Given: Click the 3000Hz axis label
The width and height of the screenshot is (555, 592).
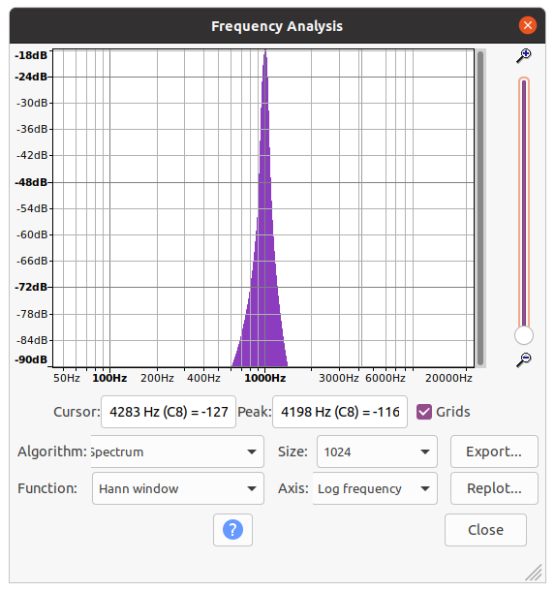Looking at the screenshot, I should 339,378.
